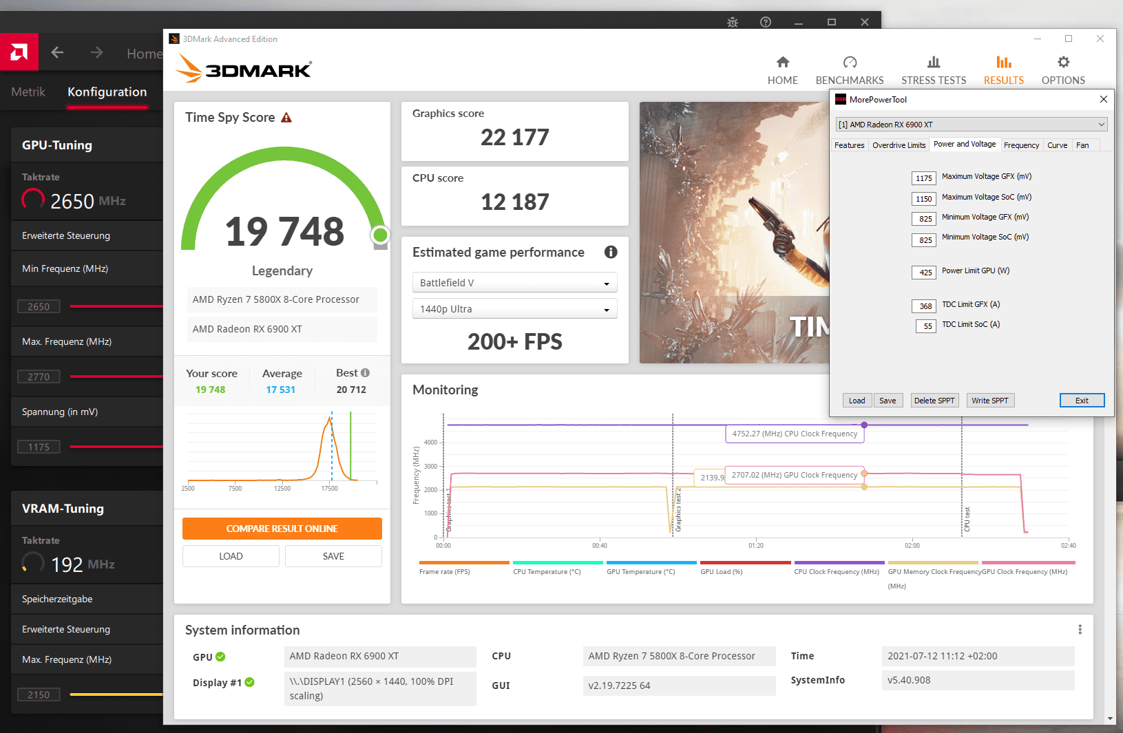
Task: Adjust the Spannung (in mV) slider
Action: click(x=116, y=447)
